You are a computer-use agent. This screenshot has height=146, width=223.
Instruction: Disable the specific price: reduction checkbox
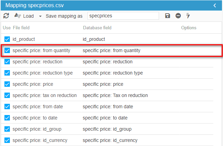[x=7, y=62]
